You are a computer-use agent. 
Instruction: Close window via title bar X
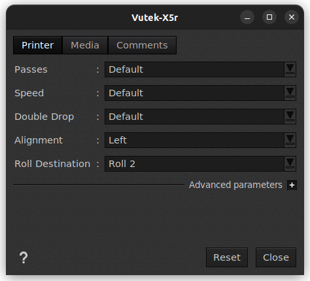click(292, 17)
